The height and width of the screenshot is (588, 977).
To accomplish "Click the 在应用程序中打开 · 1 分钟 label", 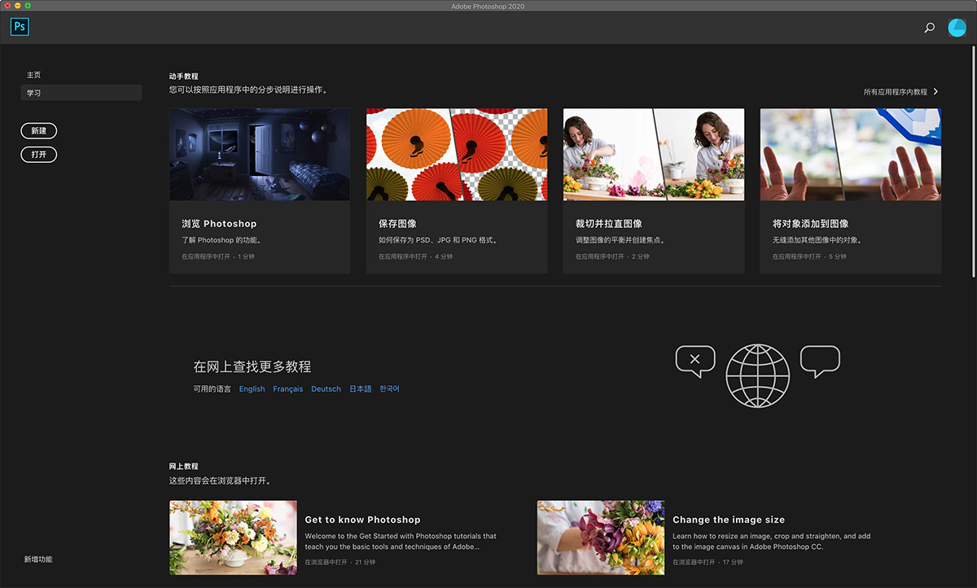I will [x=218, y=257].
